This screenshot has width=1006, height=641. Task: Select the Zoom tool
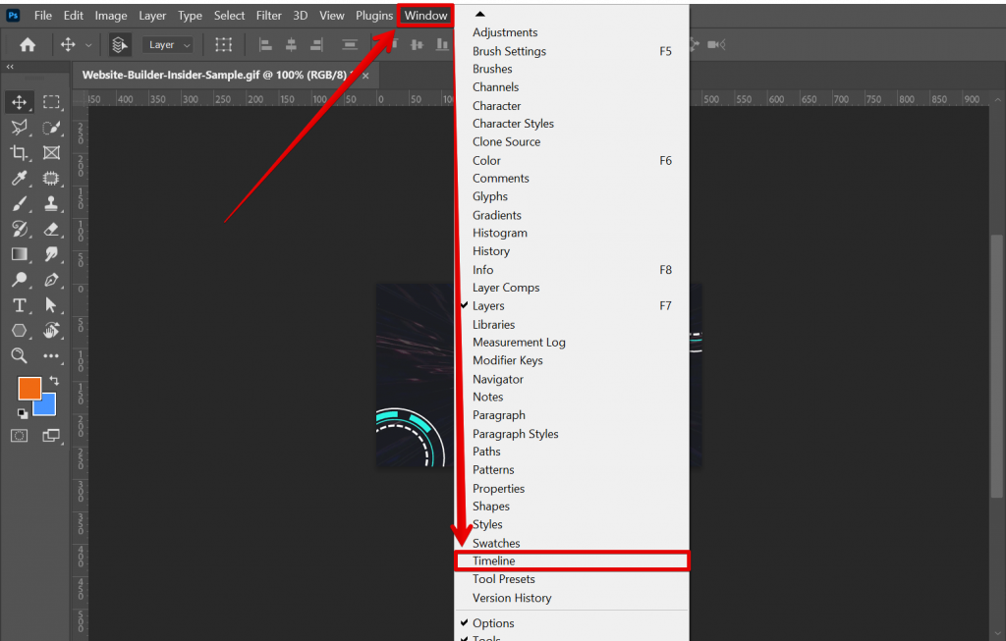[x=20, y=355]
